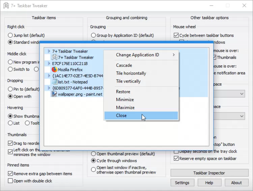This screenshot has height=191, width=253.
Task: Open the upper empty space dropdown
Action: pyautogui.click(x=229, y=94)
